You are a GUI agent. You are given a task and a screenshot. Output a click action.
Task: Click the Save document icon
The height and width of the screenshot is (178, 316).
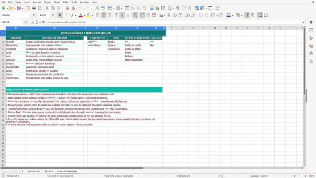[x=19, y=8]
